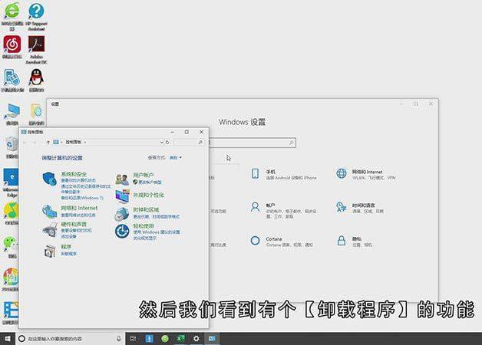The width and height of the screenshot is (482, 345).
Task: Open Windows Start button
Action: point(8,339)
